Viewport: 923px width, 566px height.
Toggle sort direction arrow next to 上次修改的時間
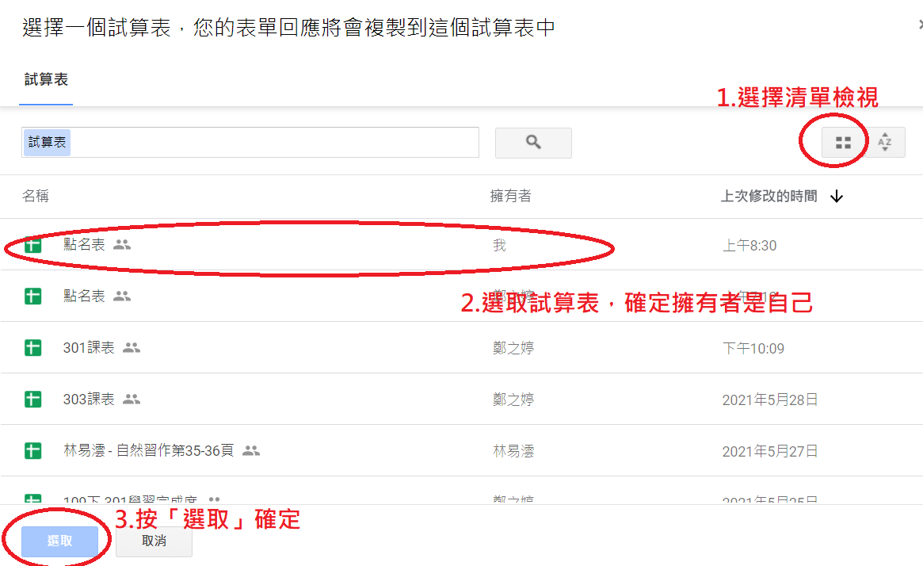click(x=837, y=197)
